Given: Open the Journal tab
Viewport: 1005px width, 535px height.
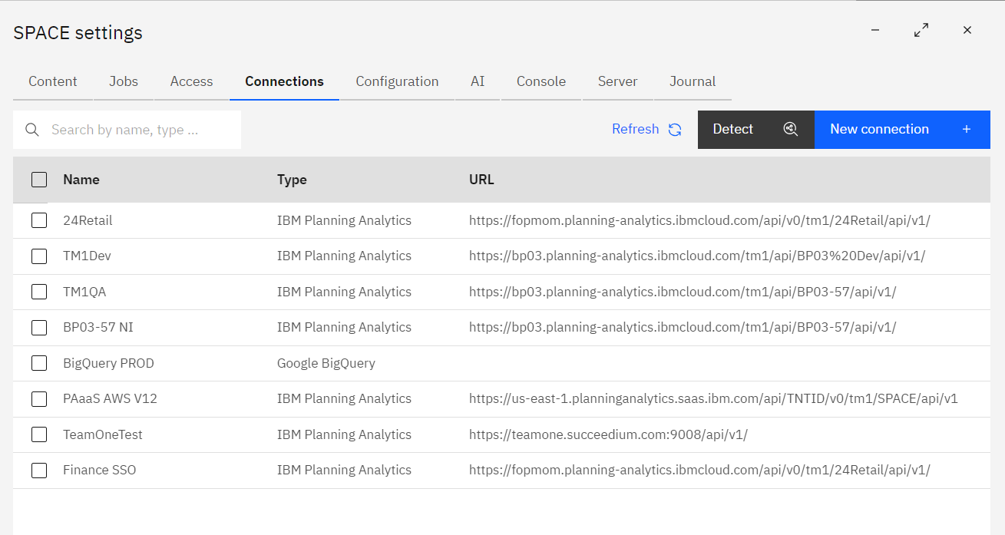Looking at the screenshot, I should [693, 81].
